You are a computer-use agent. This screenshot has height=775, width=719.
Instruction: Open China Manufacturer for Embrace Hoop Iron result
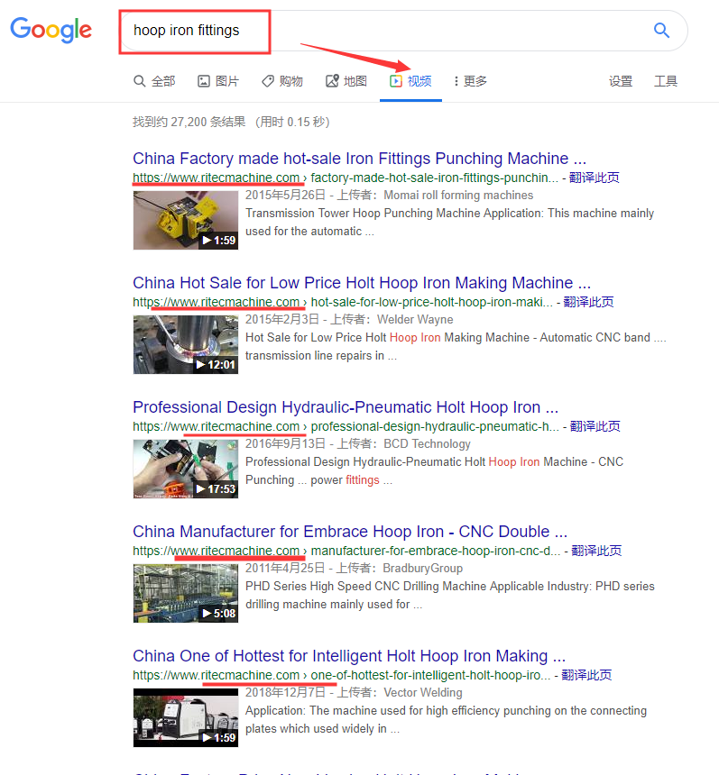349,532
